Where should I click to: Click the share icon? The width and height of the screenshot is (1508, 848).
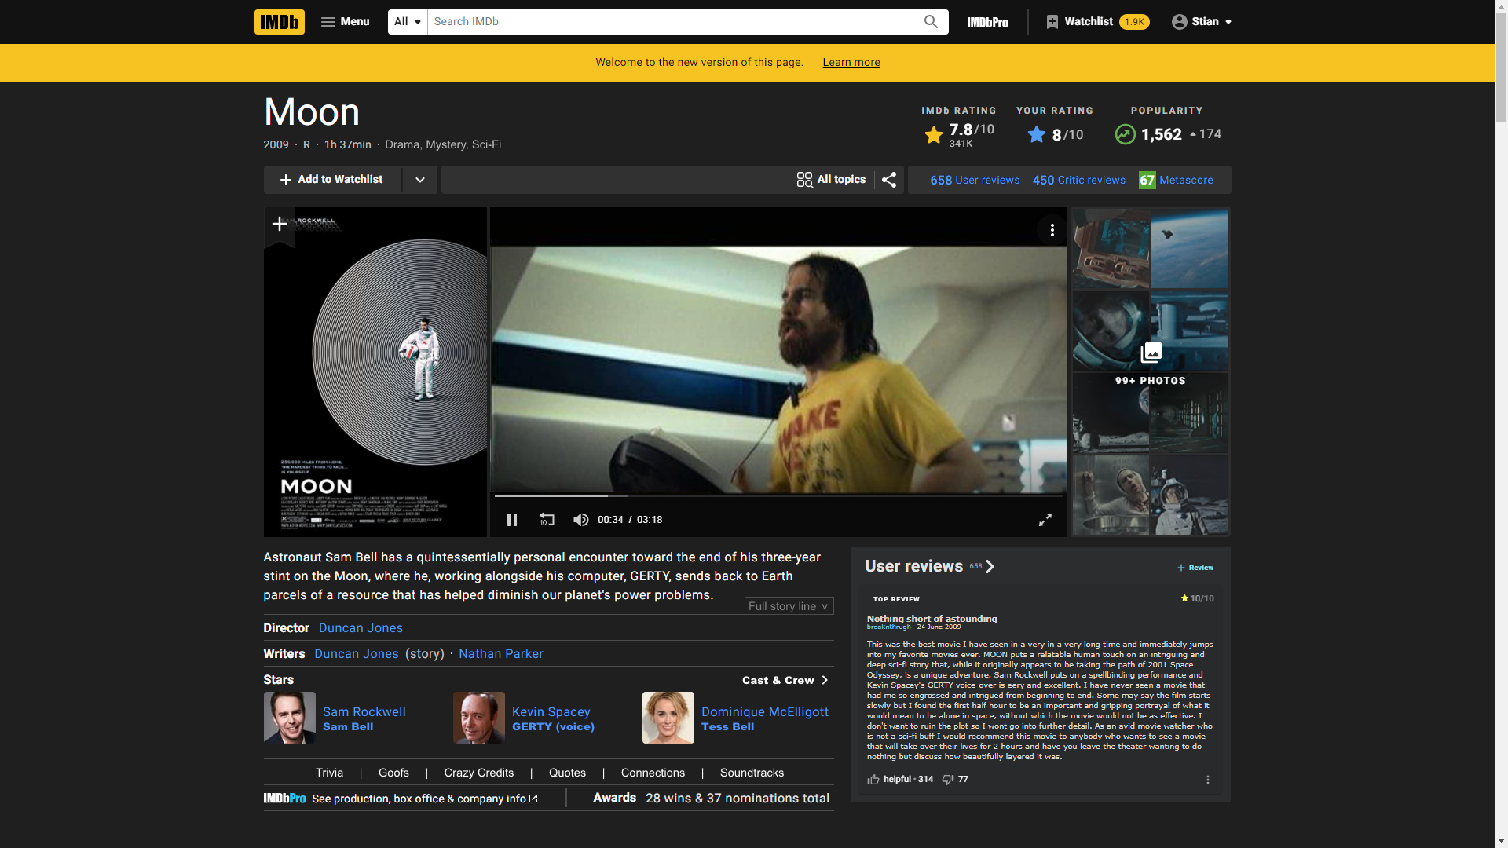point(889,180)
